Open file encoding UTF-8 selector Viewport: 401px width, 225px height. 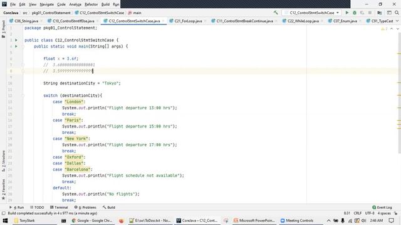pos(370,213)
